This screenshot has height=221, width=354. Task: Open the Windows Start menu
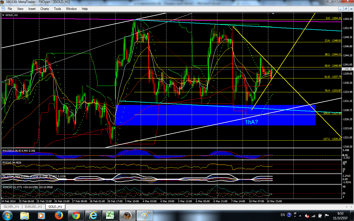tap(7, 215)
